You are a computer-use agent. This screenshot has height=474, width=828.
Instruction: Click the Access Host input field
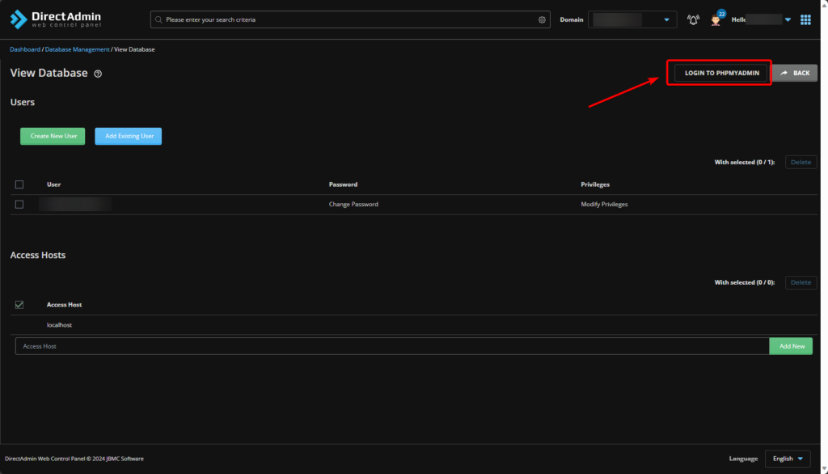(391, 346)
